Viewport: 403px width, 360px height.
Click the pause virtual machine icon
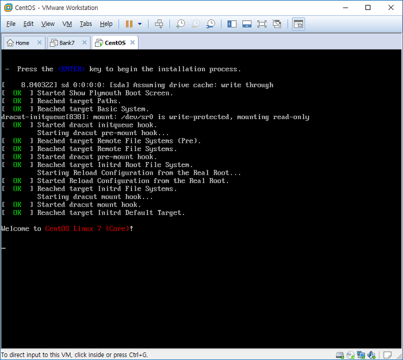coord(129,24)
